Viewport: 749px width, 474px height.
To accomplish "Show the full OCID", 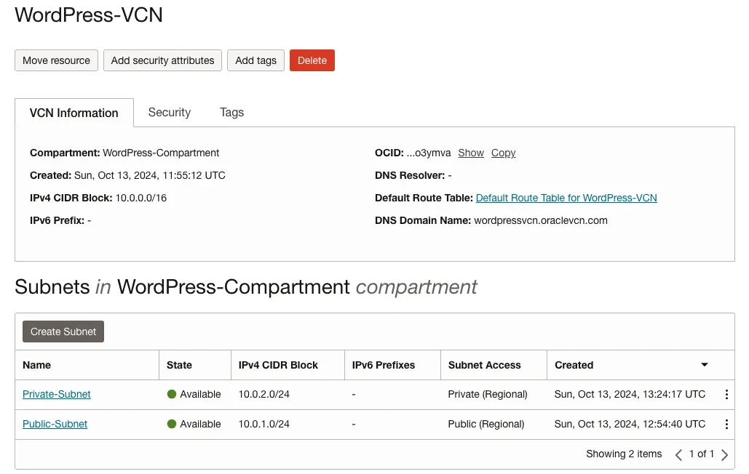I will [x=471, y=153].
